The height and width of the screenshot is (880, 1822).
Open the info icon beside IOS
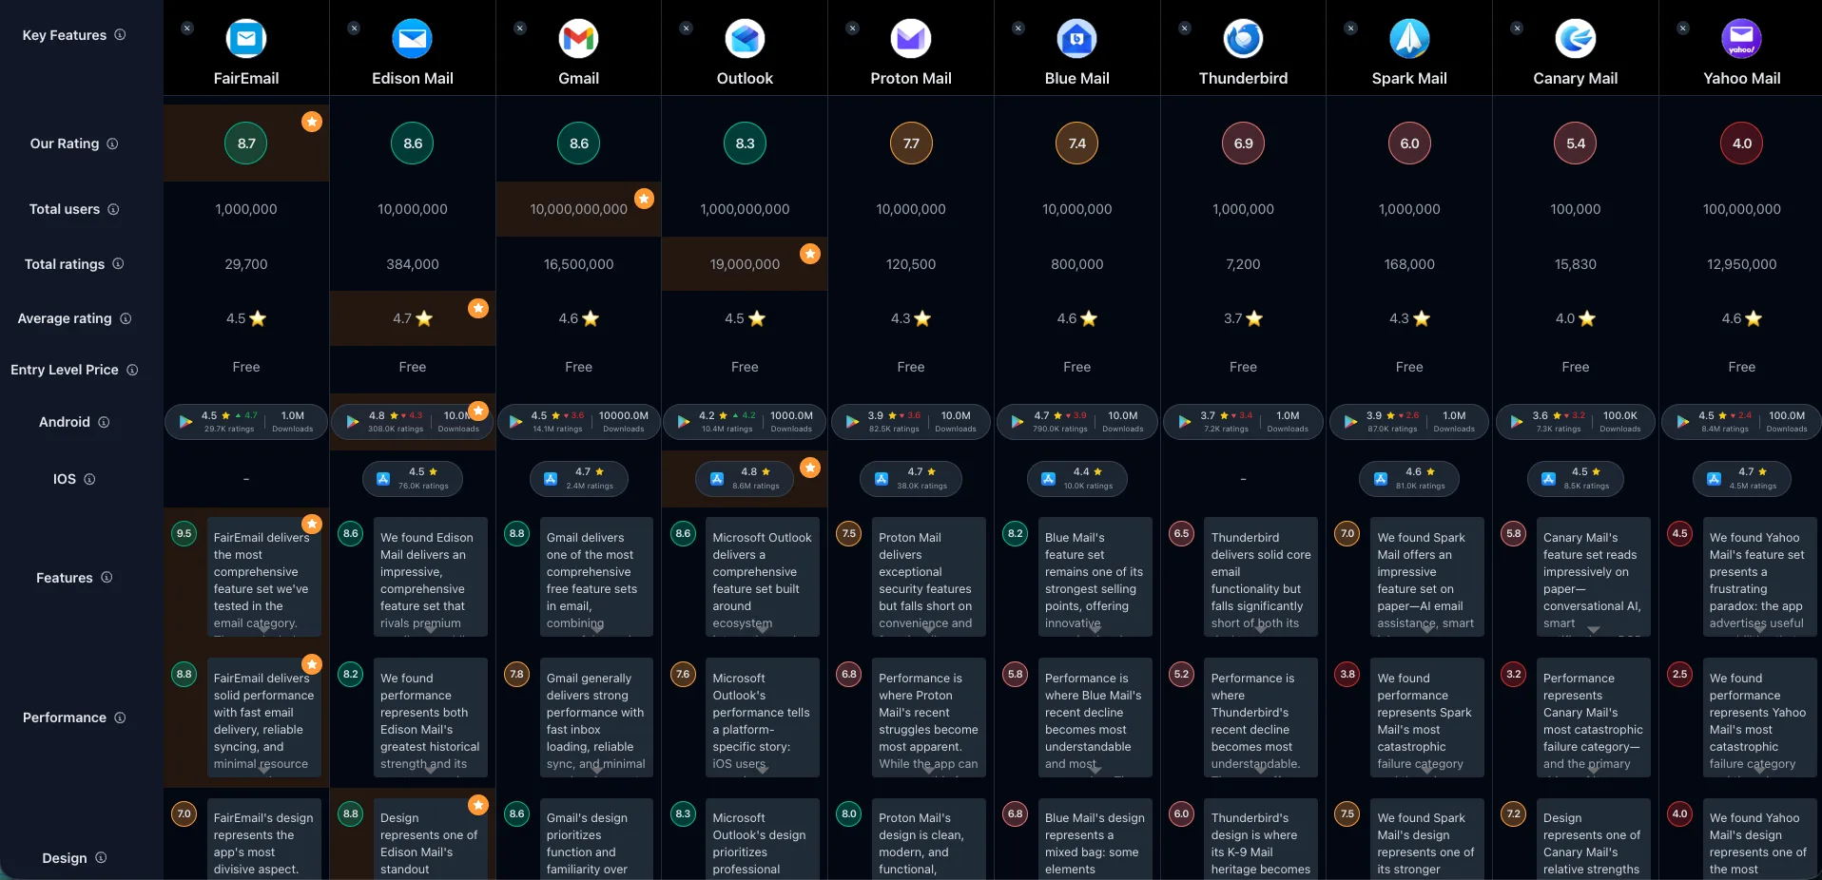[89, 479]
